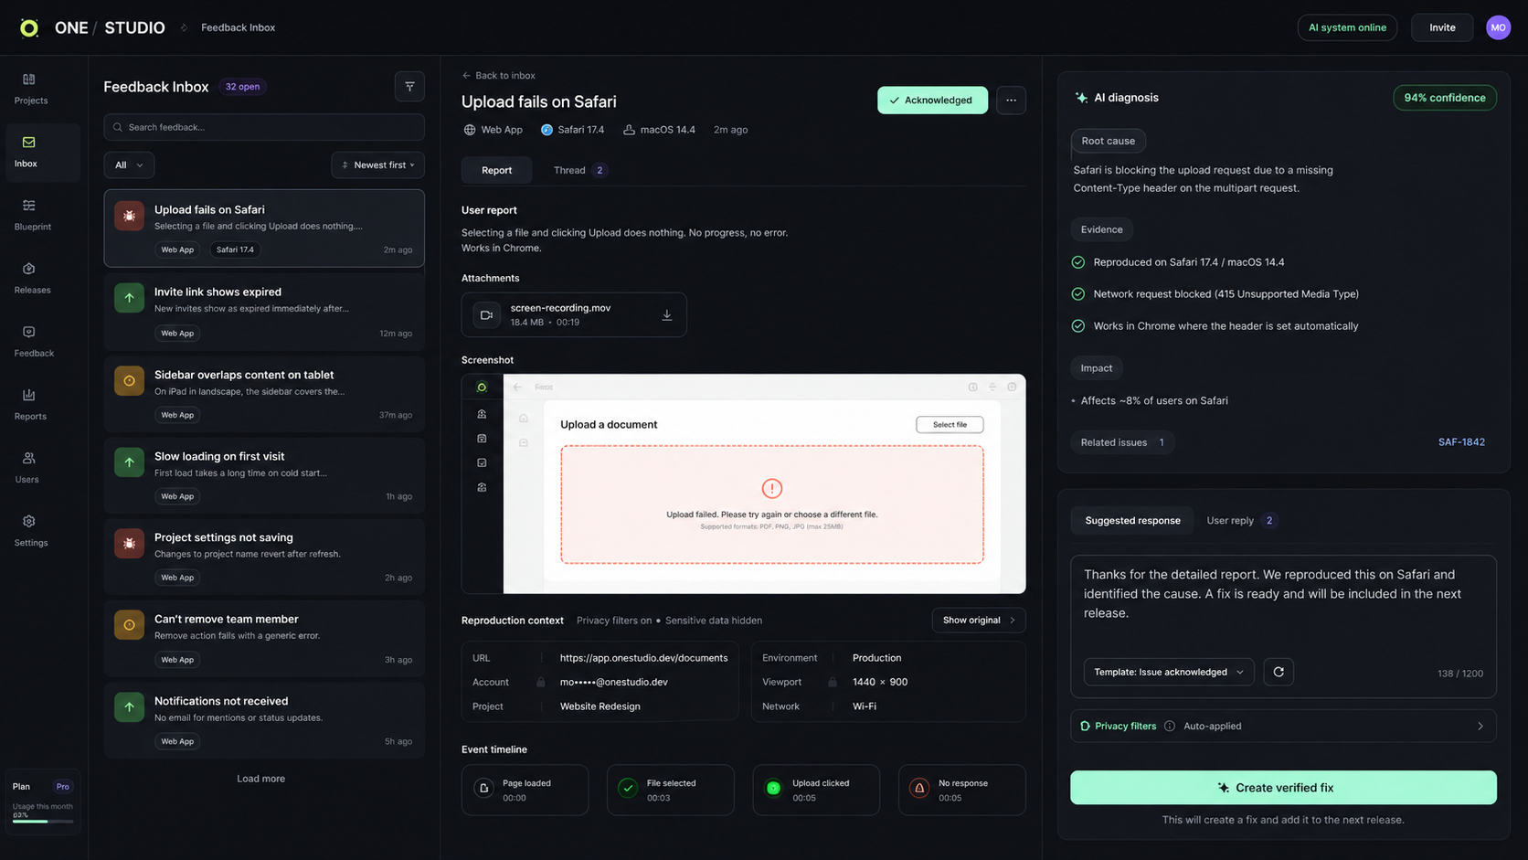This screenshot has width=1528, height=860.
Task: Open the User reply tab
Action: pos(1240,521)
